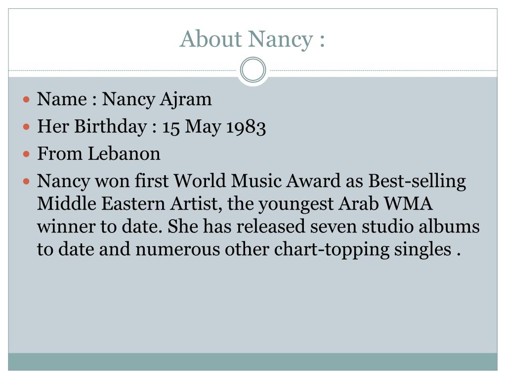This screenshot has width=506, height=379.
Task: Click the decorative circle under the title
Action: (x=253, y=70)
